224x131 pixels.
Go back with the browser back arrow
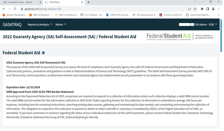(4, 9)
